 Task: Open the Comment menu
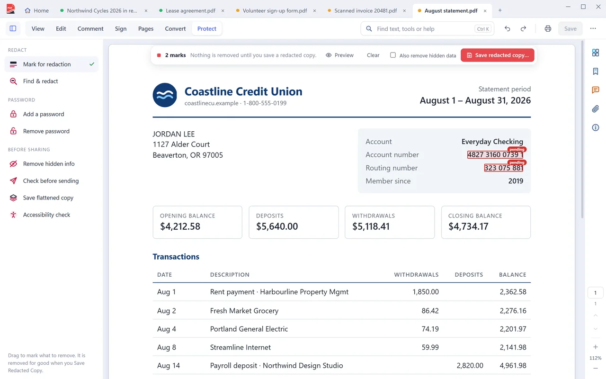tap(90, 28)
